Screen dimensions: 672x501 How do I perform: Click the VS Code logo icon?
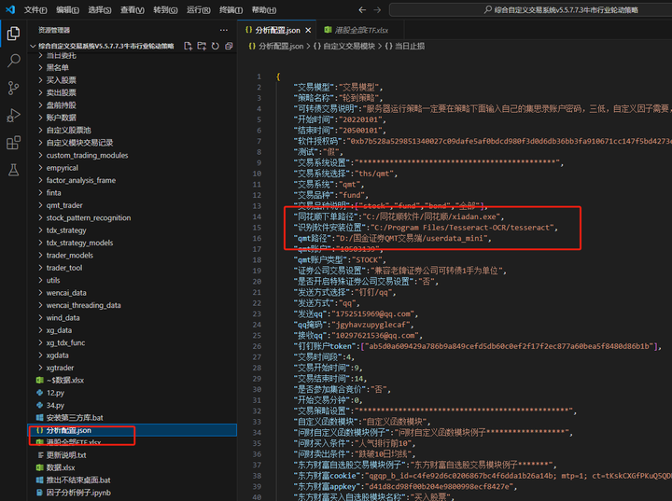10,9
